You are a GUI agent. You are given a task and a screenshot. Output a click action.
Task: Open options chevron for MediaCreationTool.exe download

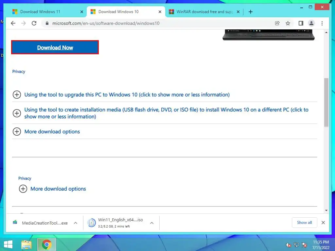click(x=76, y=223)
